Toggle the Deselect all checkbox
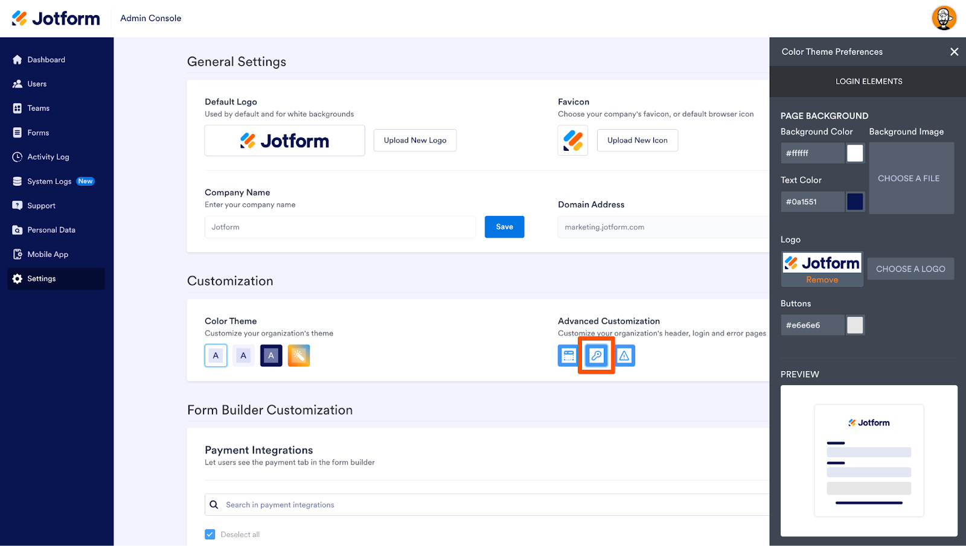The height and width of the screenshot is (546, 966). point(210,535)
